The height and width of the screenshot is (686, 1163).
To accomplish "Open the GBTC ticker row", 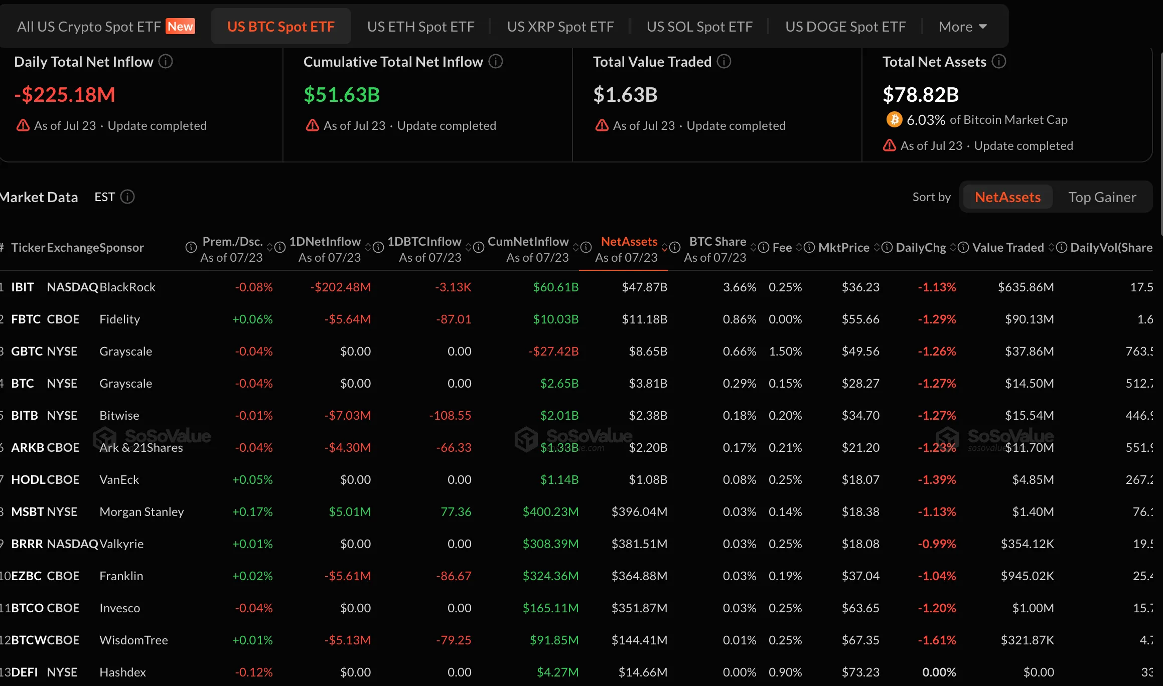I will (x=576, y=351).
